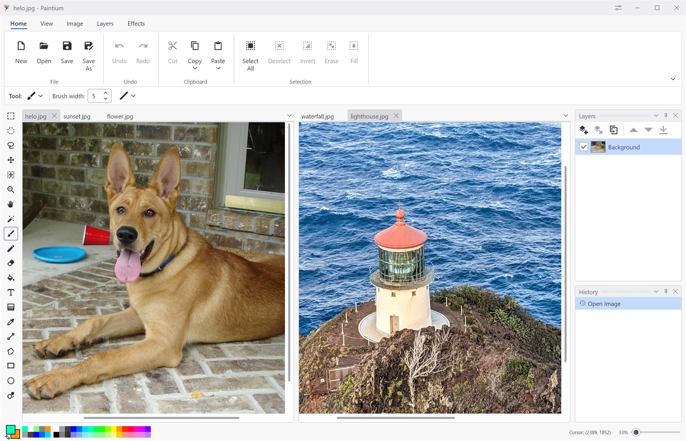Select the Open Image history entry
Image resolution: width=686 pixels, height=441 pixels.
628,304
